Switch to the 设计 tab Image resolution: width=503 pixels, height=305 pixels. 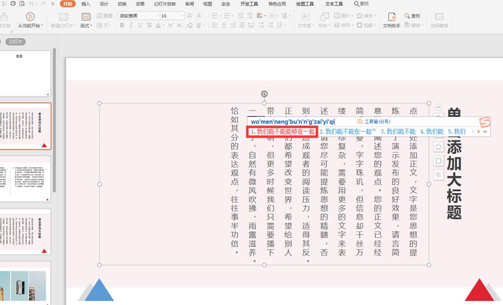(x=103, y=4)
